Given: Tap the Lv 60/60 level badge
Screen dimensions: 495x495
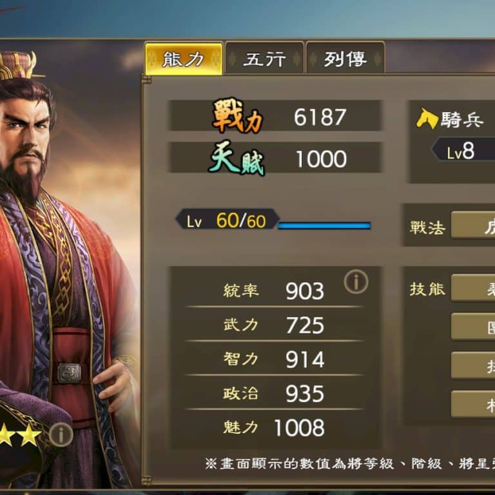Looking at the screenshot, I should (x=228, y=219).
